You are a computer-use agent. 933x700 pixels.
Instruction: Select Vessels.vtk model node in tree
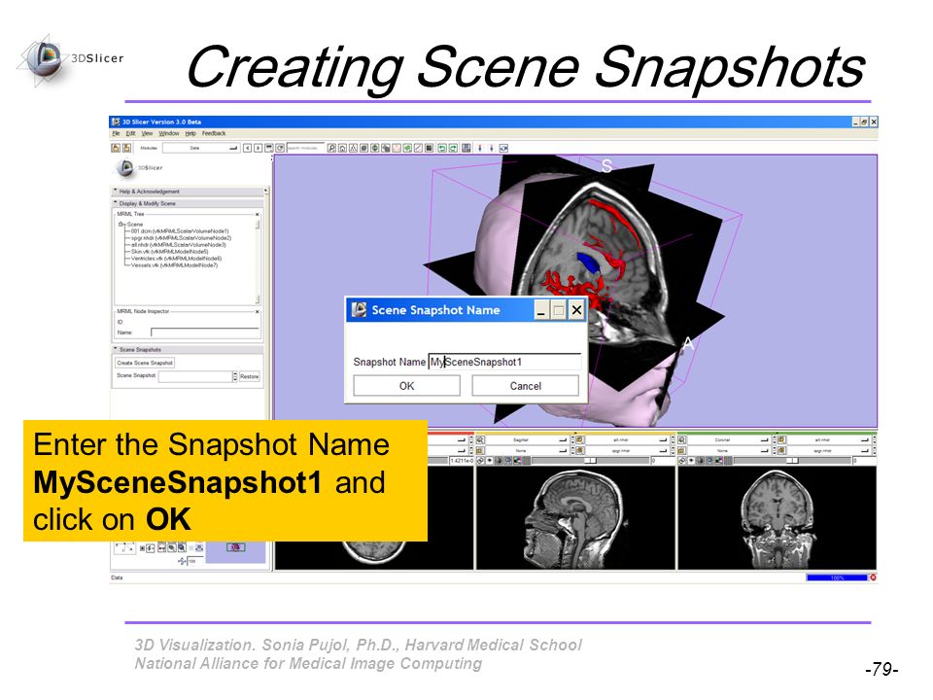coord(174,264)
